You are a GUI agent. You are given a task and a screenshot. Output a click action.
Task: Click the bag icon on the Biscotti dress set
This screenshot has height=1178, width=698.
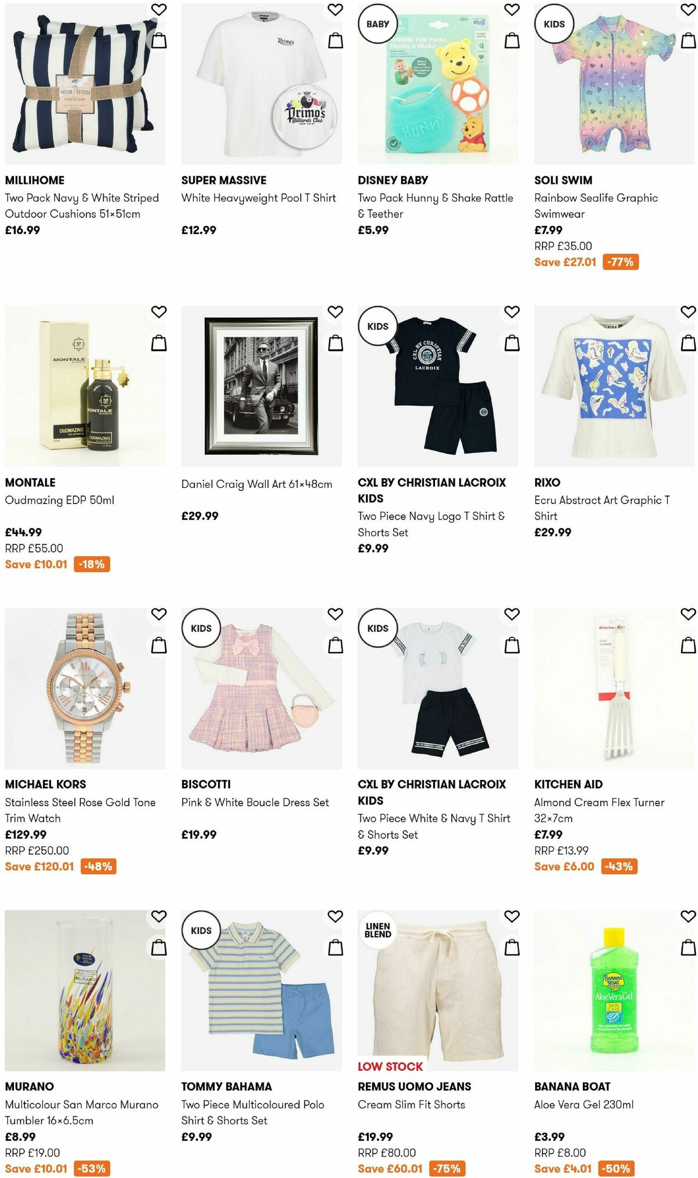[334, 645]
